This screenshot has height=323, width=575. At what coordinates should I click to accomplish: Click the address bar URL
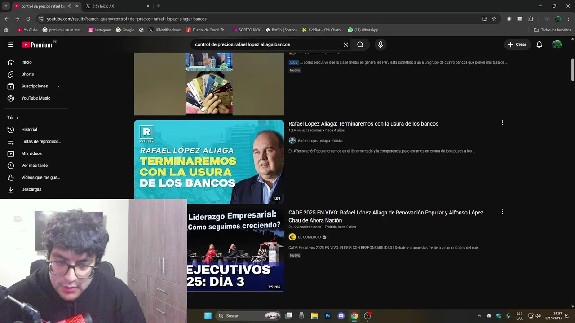click(127, 19)
